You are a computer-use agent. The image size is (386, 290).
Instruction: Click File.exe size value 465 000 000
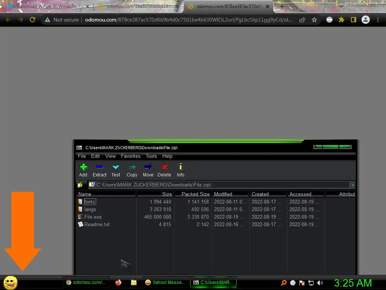tap(158, 217)
